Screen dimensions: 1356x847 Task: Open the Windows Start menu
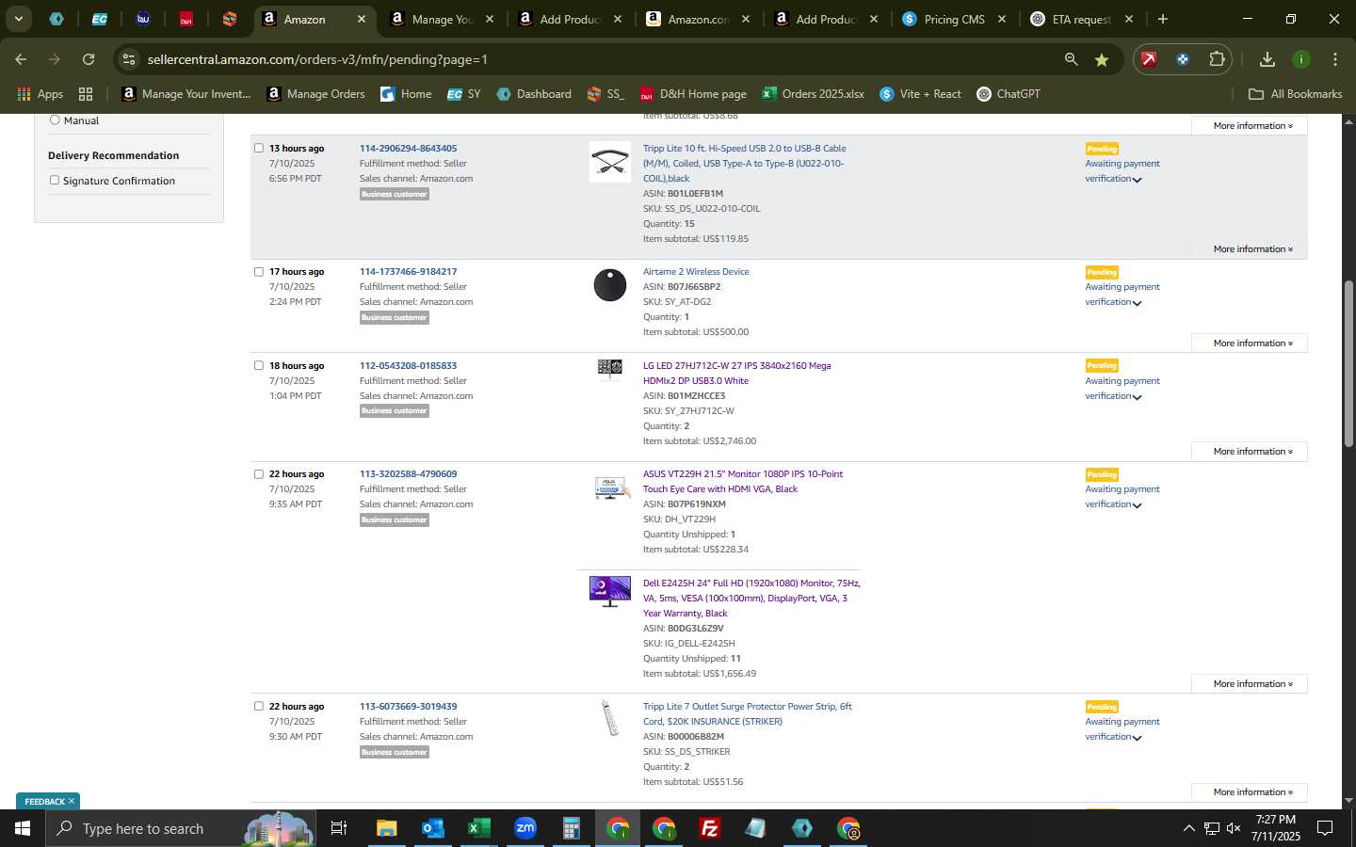(x=23, y=828)
